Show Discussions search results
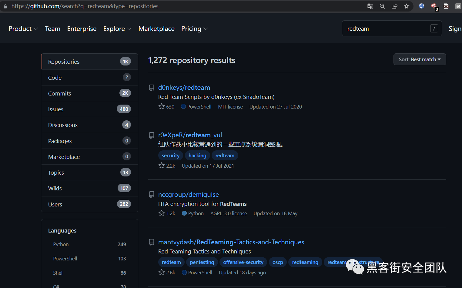The image size is (462, 288). click(x=90, y=125)
